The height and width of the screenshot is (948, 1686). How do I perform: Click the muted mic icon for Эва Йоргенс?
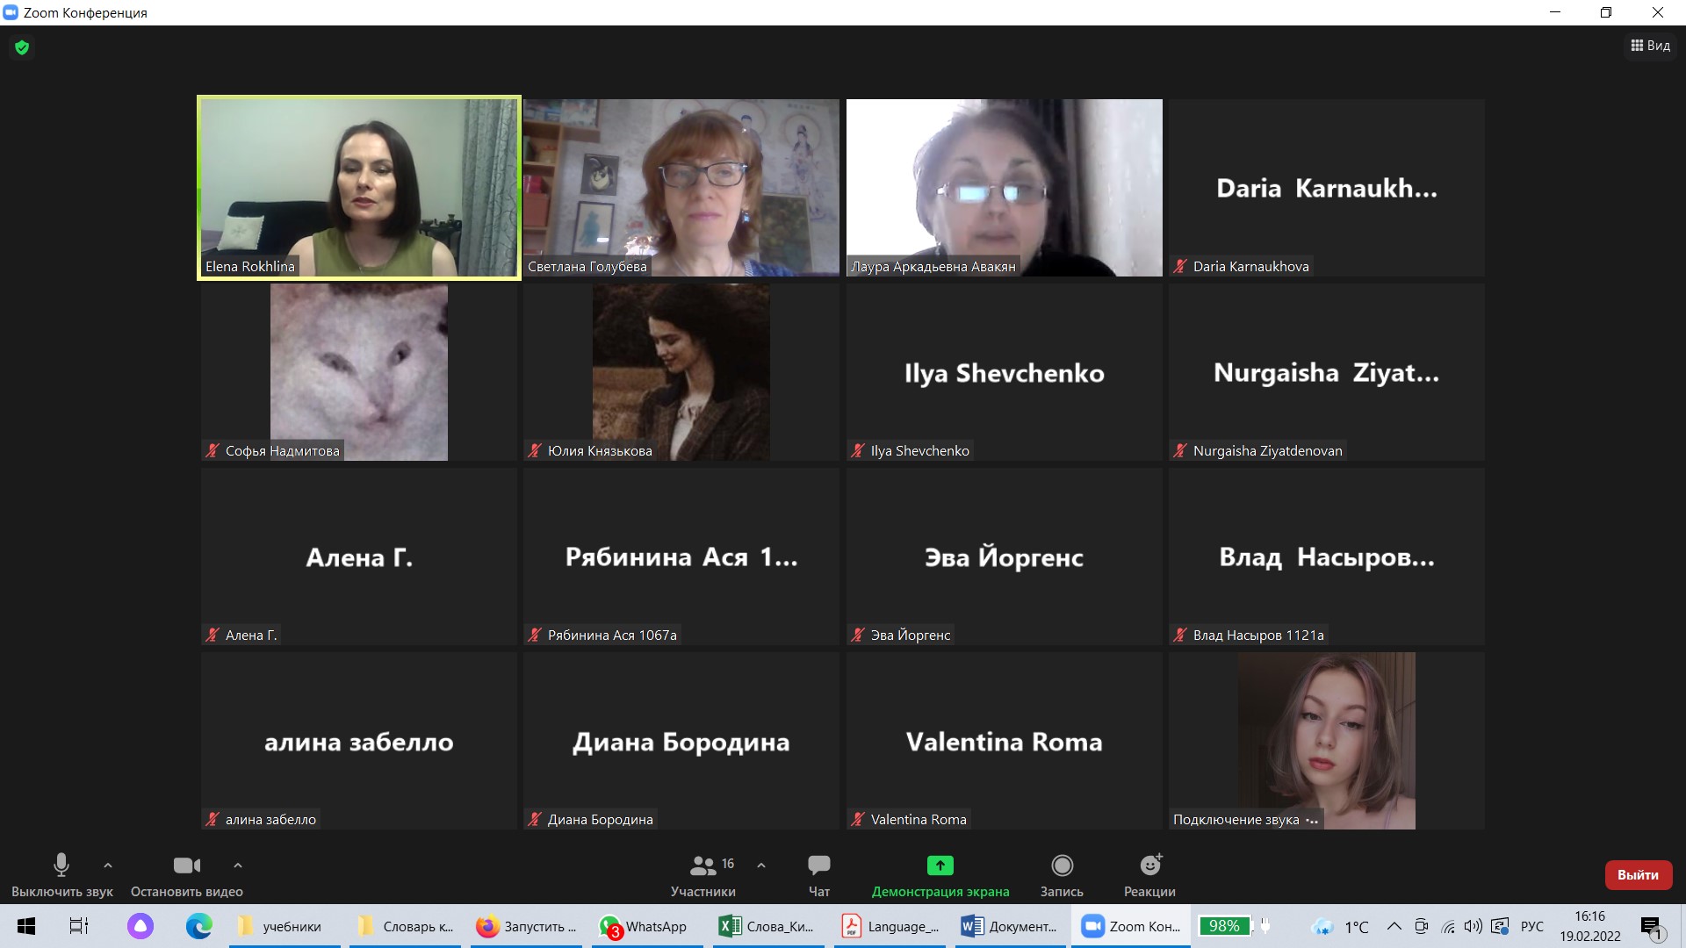click(x=858, y=635)
